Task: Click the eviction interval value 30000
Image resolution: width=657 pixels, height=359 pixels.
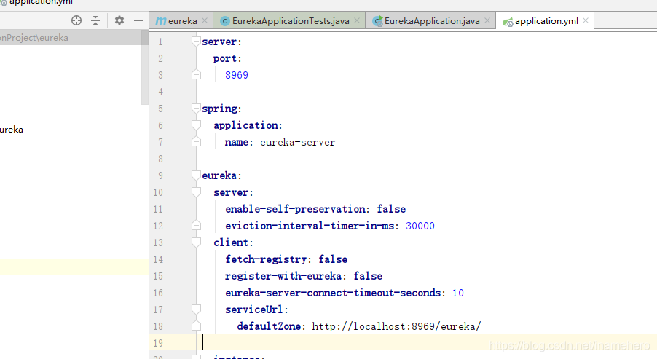Action: coord(420,226)
